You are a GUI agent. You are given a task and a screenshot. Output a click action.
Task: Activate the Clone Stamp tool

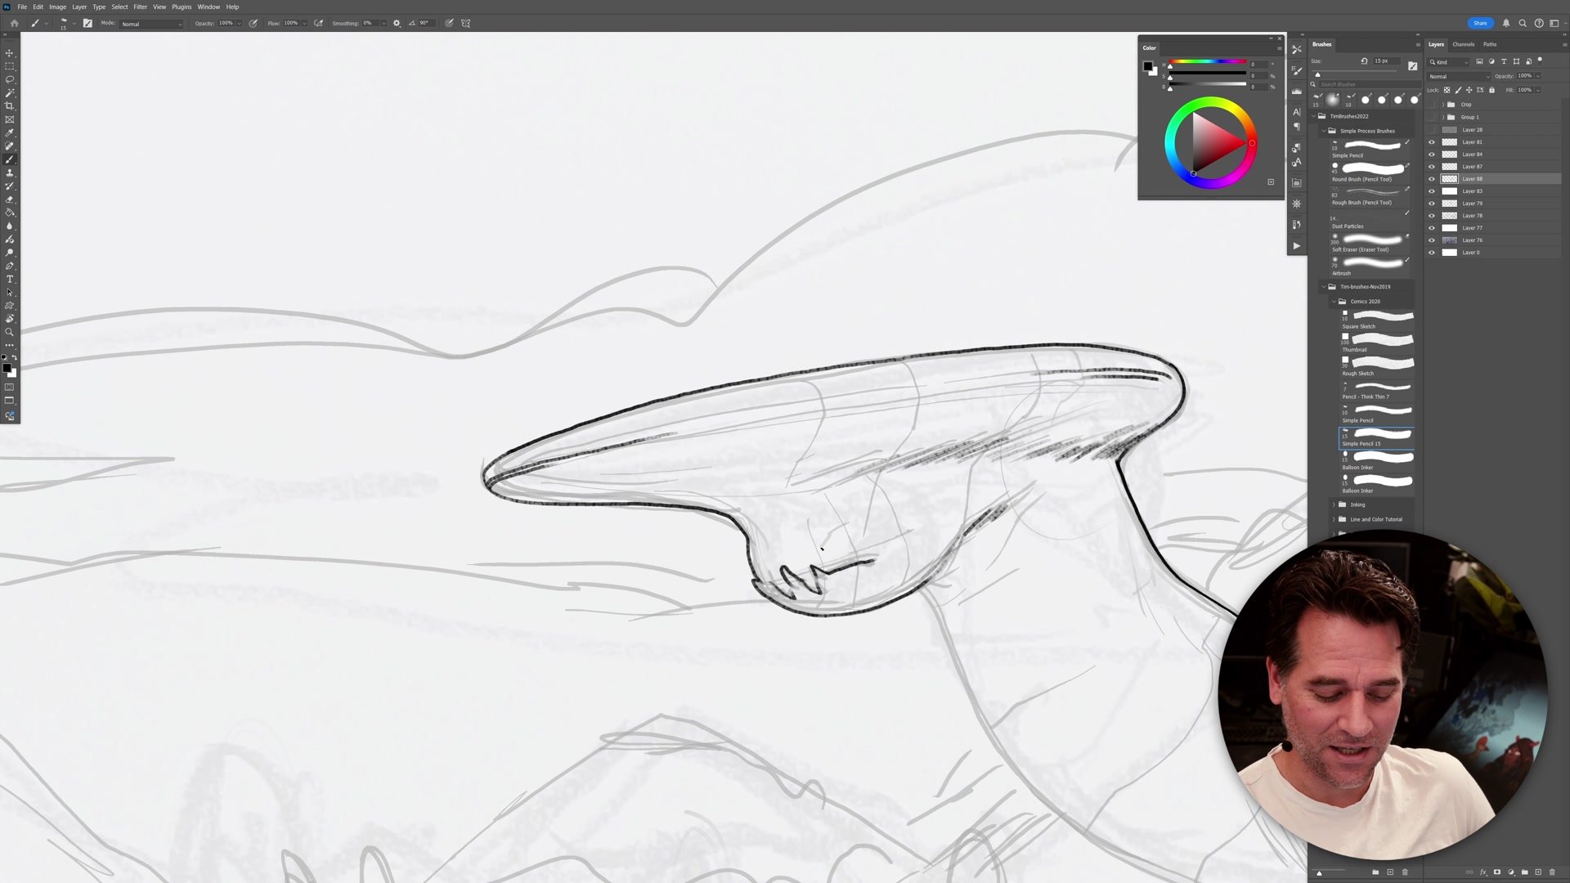pyautogui.click(x=10, y=172)
